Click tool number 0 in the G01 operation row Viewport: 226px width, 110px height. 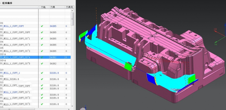pos(66,26)
